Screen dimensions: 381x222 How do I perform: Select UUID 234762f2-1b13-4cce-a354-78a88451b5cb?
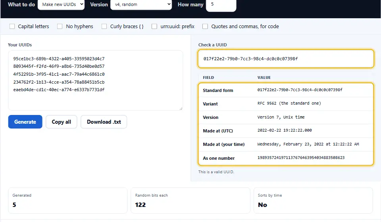point(59,82)
